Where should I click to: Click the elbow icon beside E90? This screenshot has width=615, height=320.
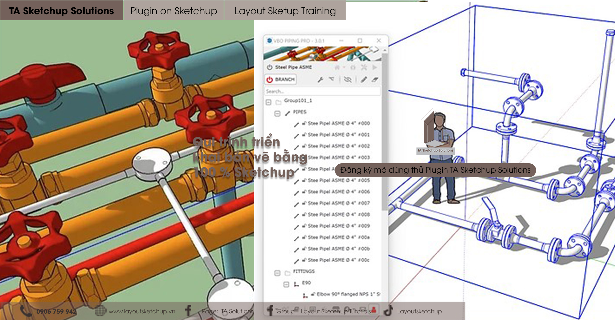[296, 284]
